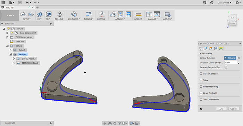The width and height of the screenshot is (243, 126).
Task: Open the Juan Guerra account menu
Action: point(225,2)
